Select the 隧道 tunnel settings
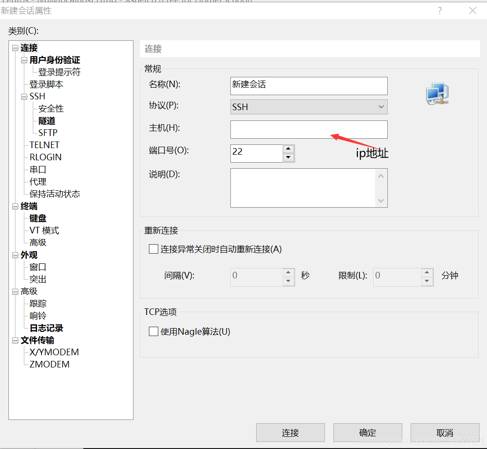Image resolution: width=487 pixels, height=449 pixels. [x=47, y=120]
